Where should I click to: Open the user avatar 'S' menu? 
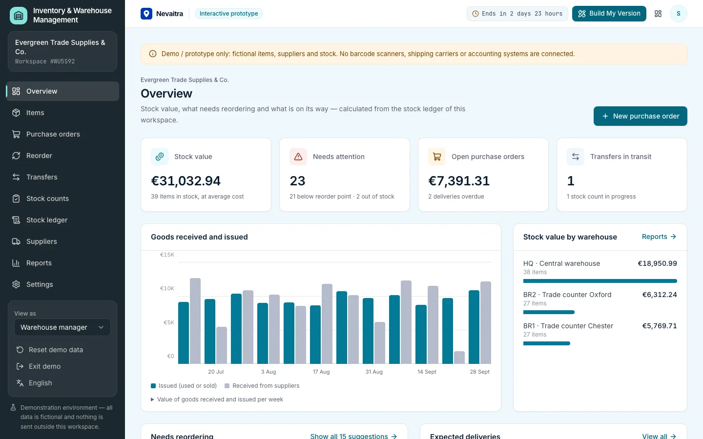[678, 14]
